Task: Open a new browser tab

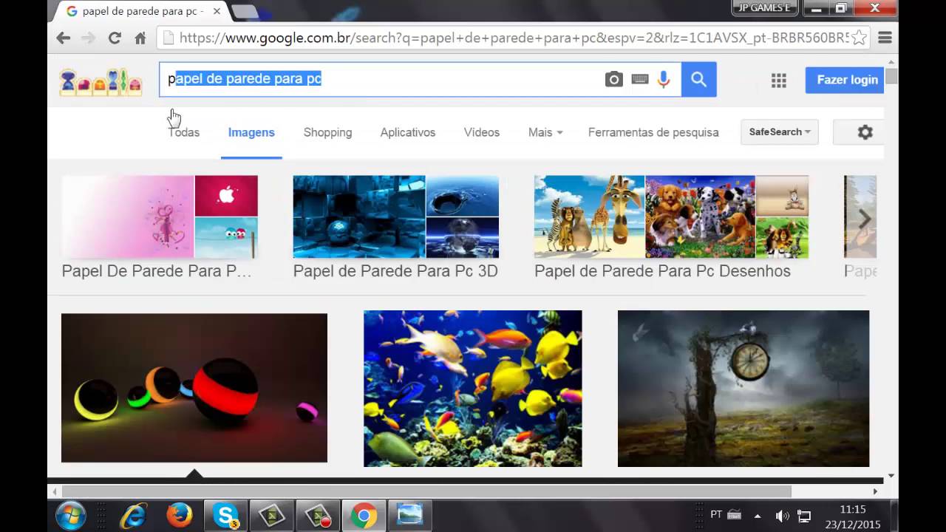Action: click(x=245, y=12)
